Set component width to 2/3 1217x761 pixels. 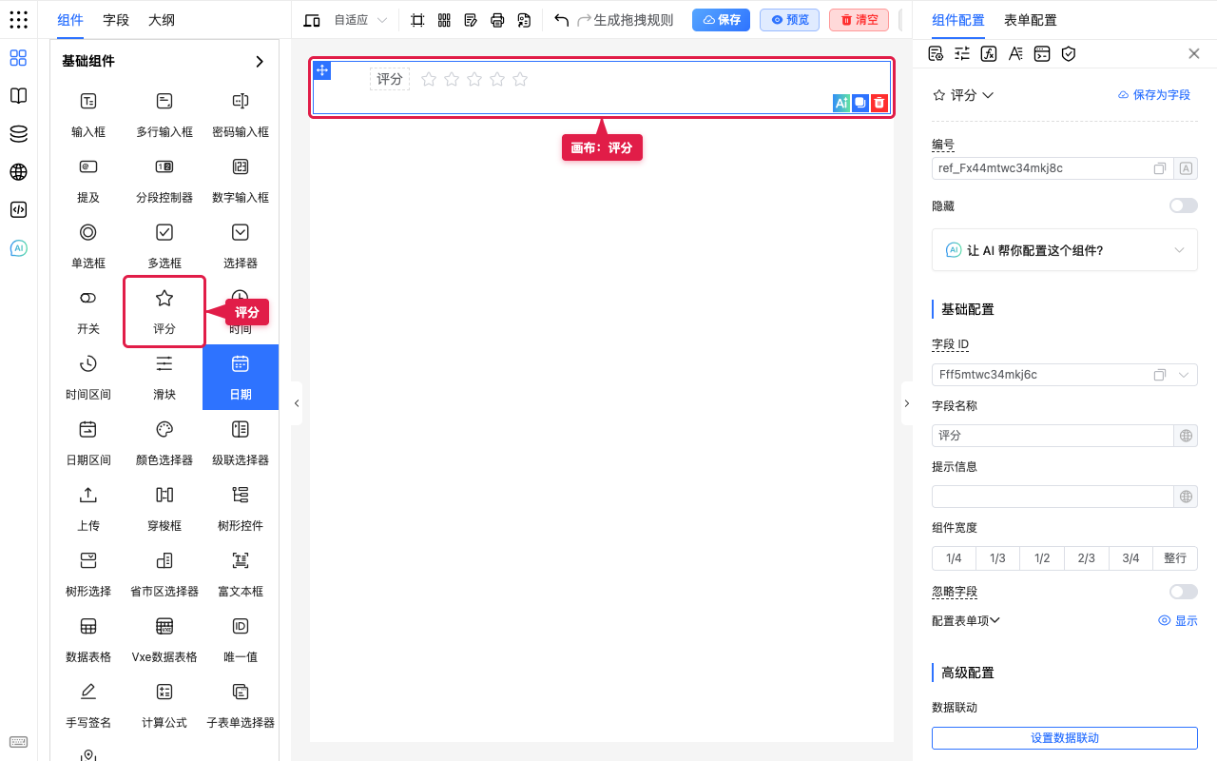coord(1087,558)
